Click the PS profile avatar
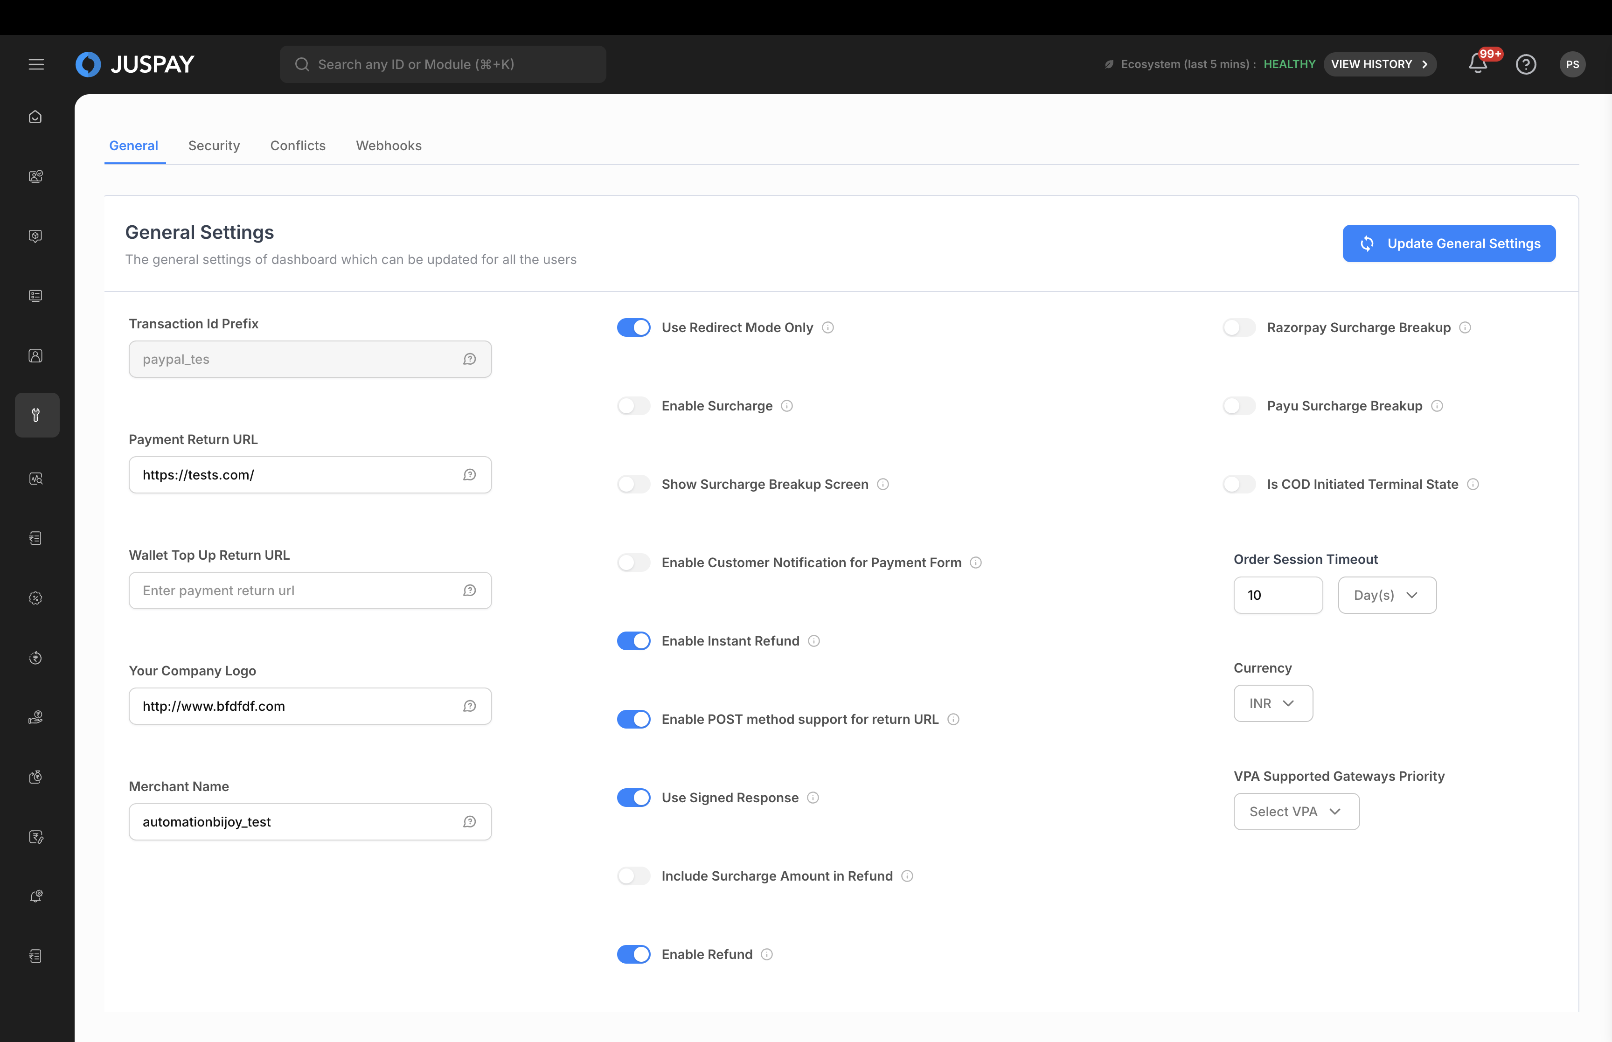This screenshot has height=1042, width=1612. coord(1572,64)
